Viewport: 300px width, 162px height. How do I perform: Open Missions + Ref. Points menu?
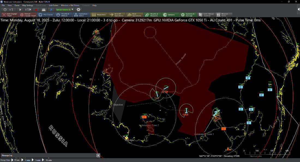point(70,5)
